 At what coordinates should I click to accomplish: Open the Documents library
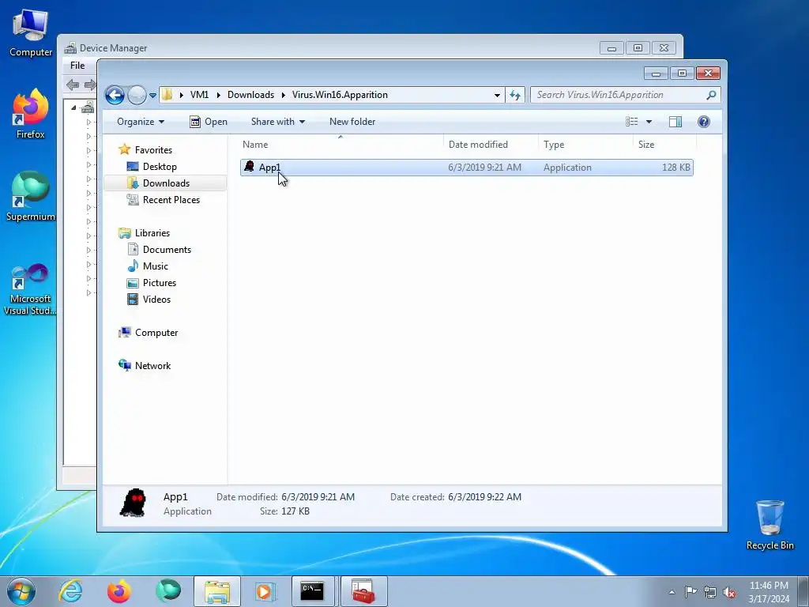pos(167,249)
